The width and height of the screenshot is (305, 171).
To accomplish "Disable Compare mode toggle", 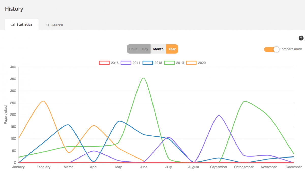I will tap(271, 49).
